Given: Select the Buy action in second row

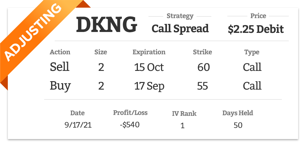Looking at the screenshot, I should point(60,86).
